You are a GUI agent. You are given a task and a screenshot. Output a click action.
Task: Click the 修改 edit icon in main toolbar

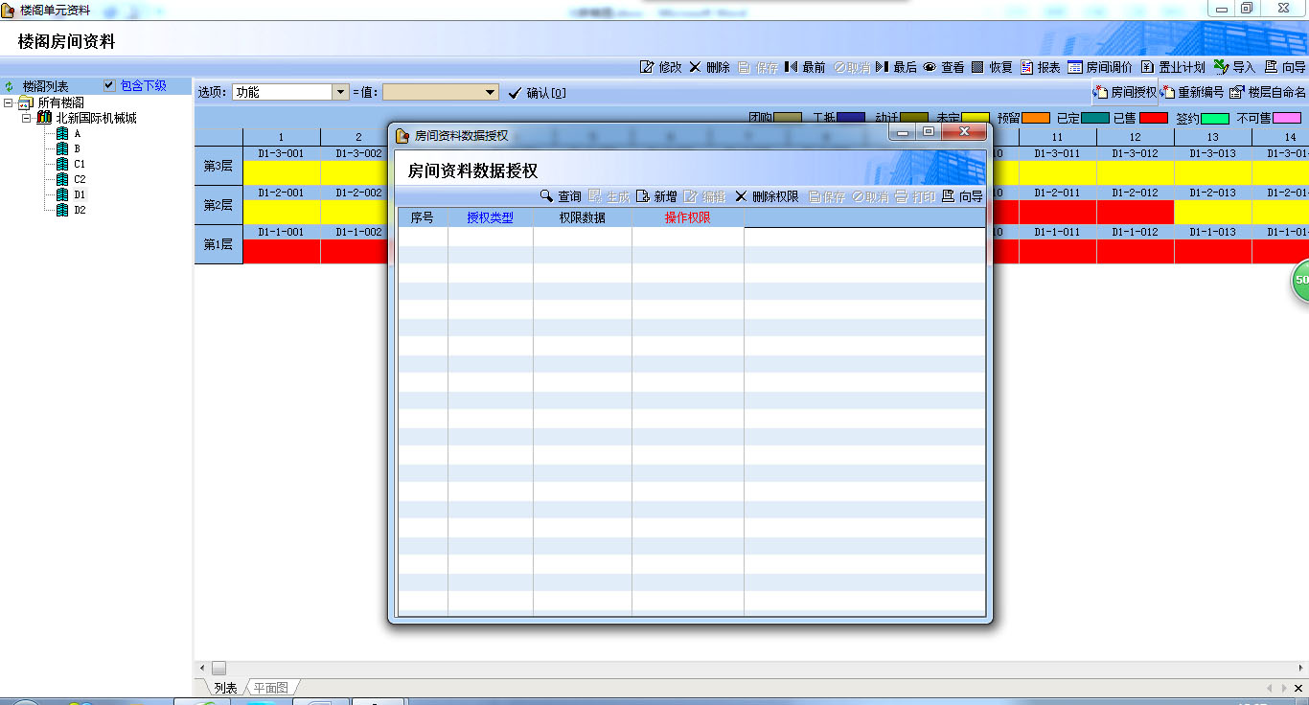coord(647,67)
